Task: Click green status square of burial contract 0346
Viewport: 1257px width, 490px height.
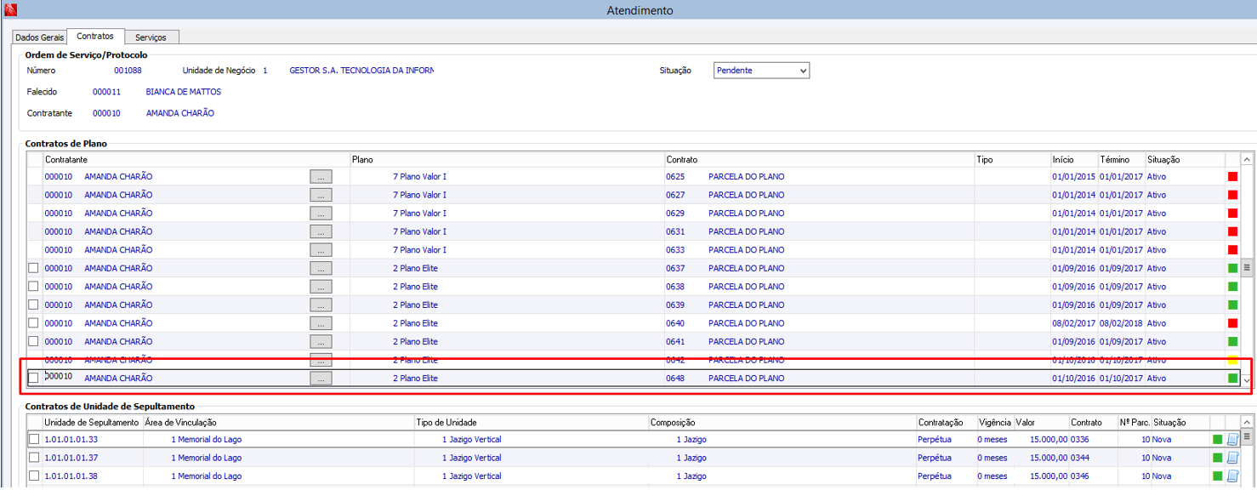Action: click(x=1218, y=476)
